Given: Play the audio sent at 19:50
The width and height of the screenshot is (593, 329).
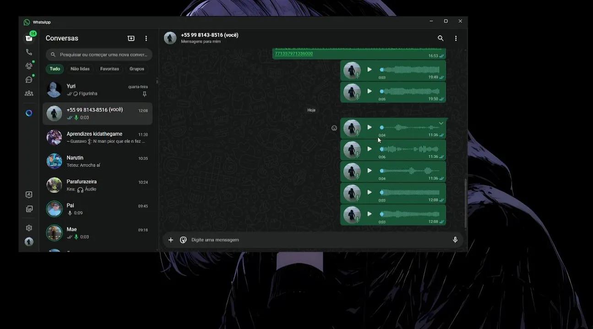Looking at the screenshot, I should 370,91.
